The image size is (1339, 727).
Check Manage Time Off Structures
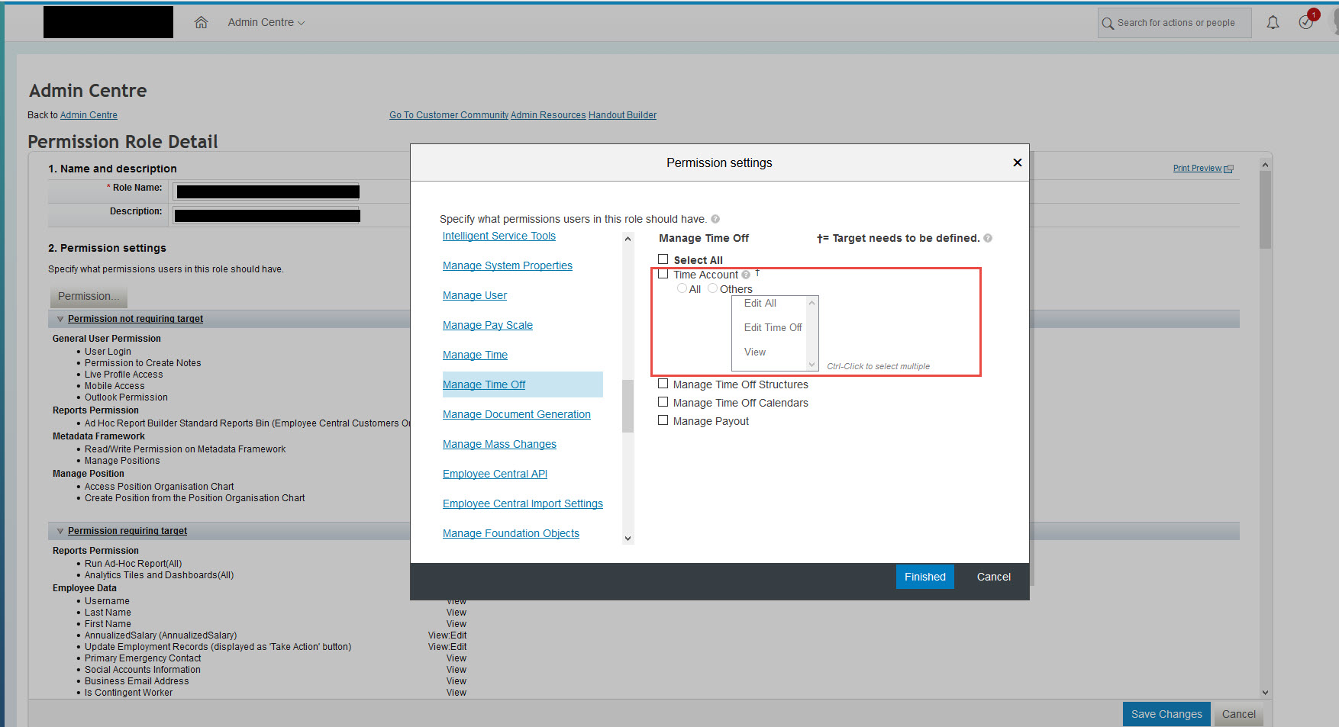[x=663, y=384]
